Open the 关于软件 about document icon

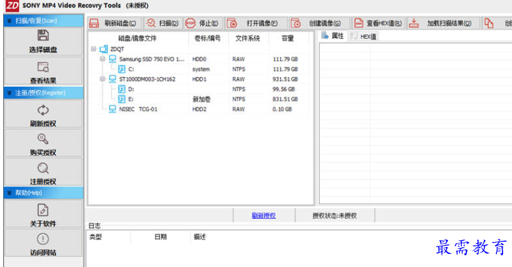(43, 210)
